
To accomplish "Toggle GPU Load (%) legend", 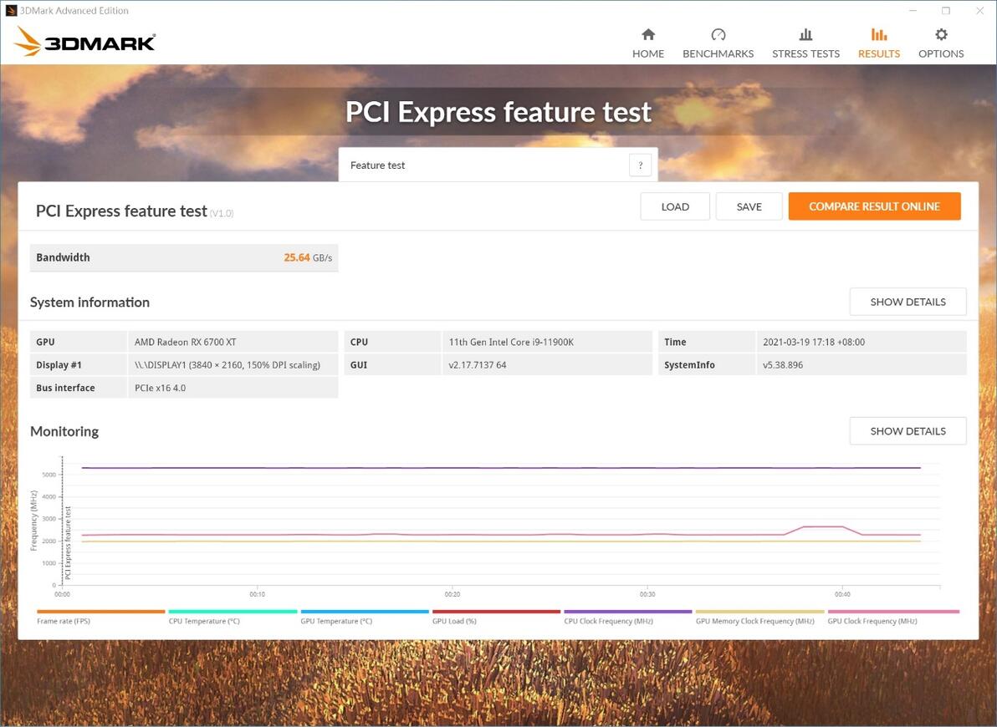I will click(x=496, y=617).
